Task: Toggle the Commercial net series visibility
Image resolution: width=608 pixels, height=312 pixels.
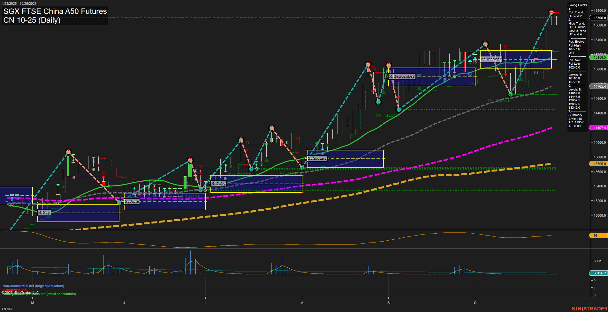Action: [14, 290]
